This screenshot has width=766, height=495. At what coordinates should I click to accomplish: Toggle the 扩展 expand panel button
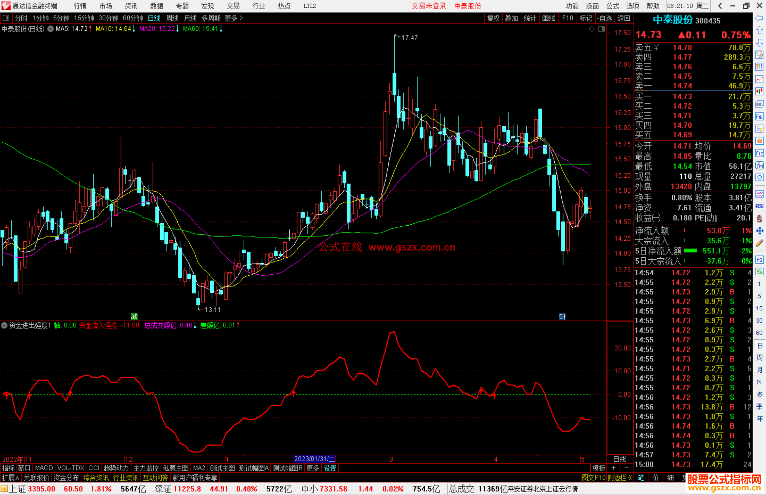[11, 478]
